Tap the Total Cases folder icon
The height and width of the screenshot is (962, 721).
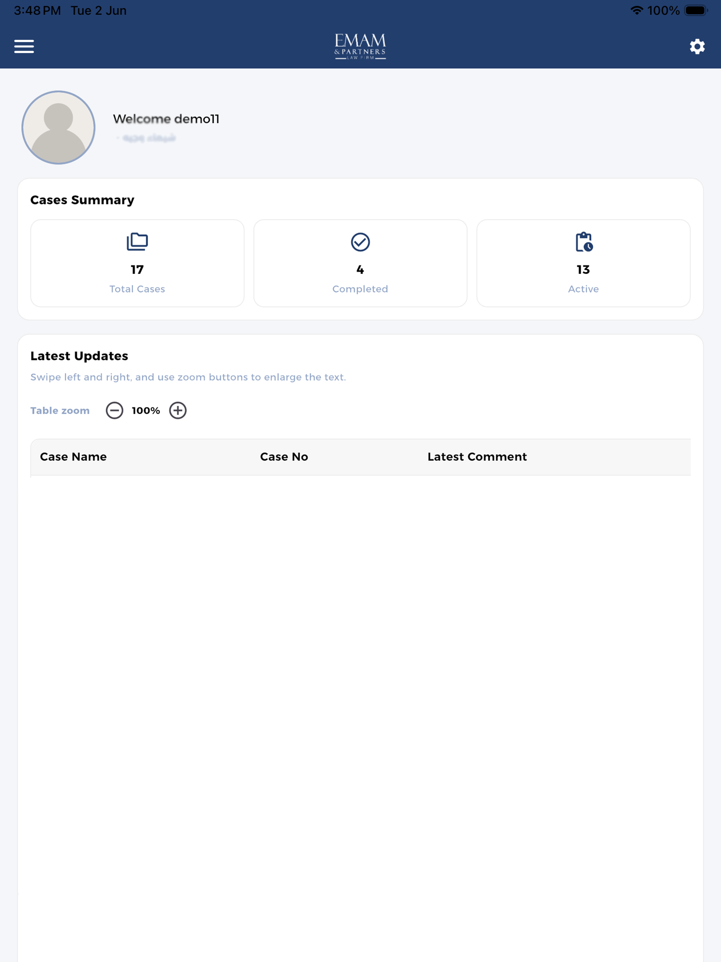[x=137, y=242]
